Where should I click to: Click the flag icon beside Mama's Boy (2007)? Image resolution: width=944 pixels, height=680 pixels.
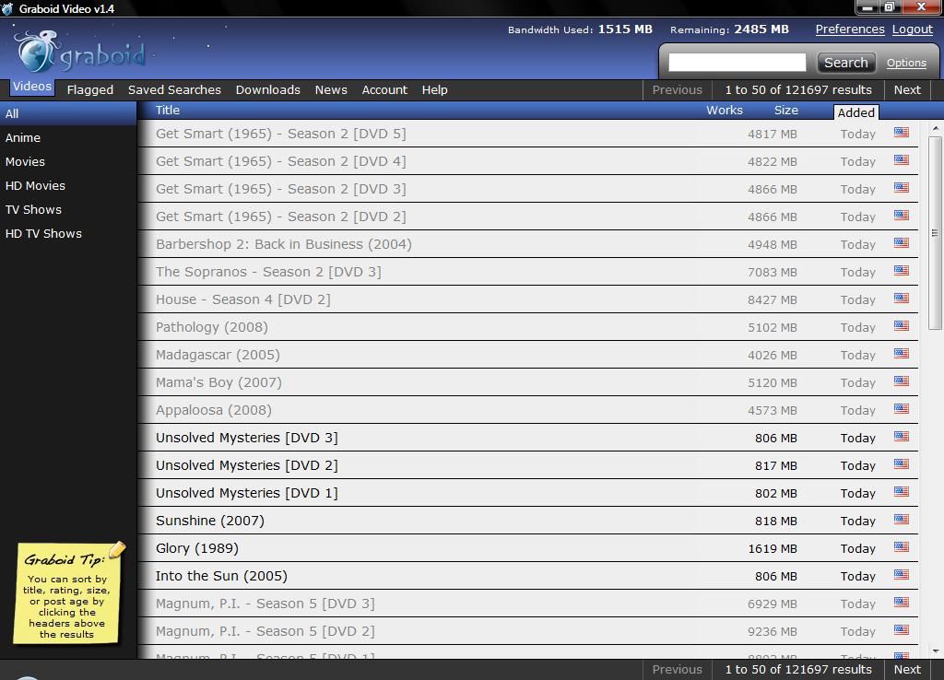(902, 381)
